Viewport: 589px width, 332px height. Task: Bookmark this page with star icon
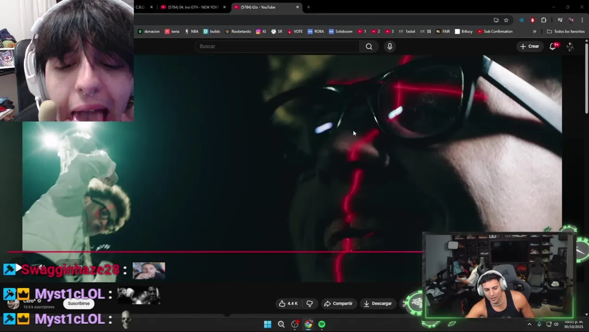coord(506,20)
